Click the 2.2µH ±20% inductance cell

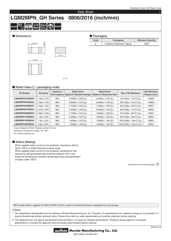pos(43,124)
